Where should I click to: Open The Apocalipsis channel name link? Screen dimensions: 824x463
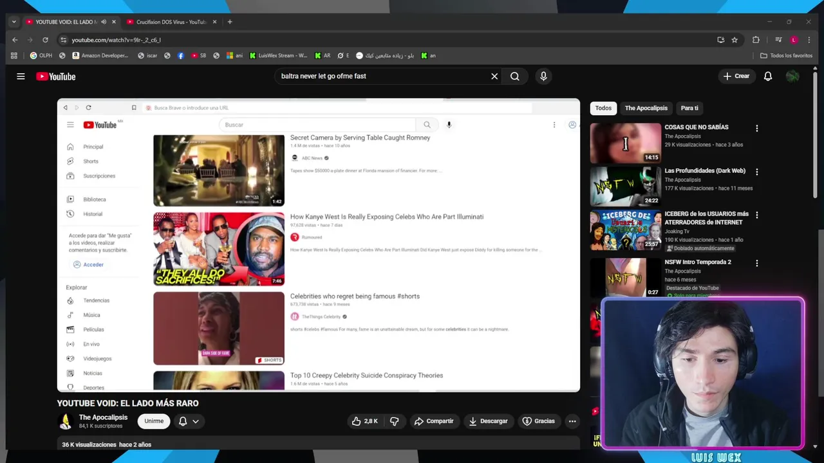pos(103,417)
